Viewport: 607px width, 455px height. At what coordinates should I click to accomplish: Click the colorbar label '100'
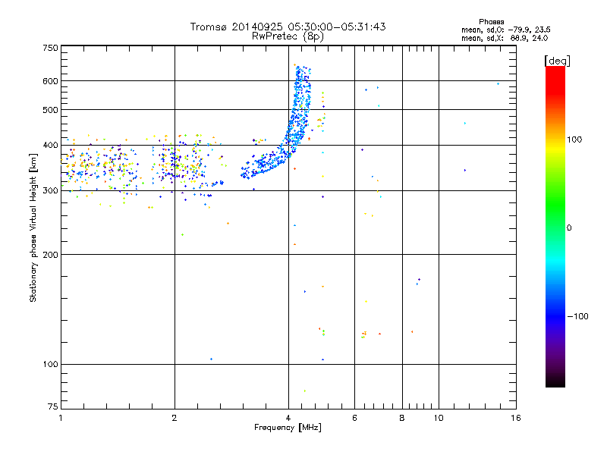point(574,140)
